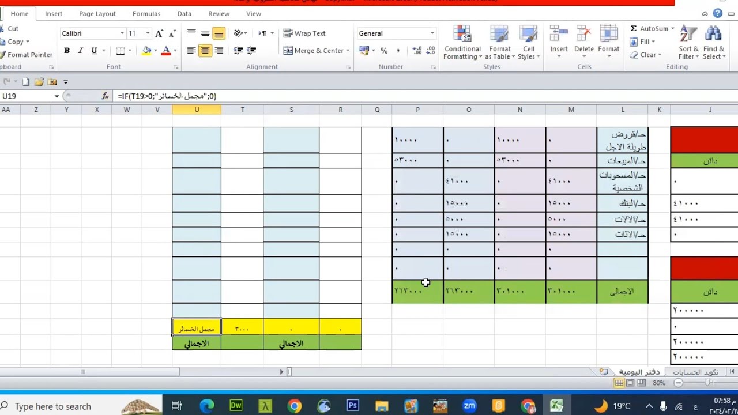Click the Fill button
This screenshot has height=415, width=738.
coord(642,41)
